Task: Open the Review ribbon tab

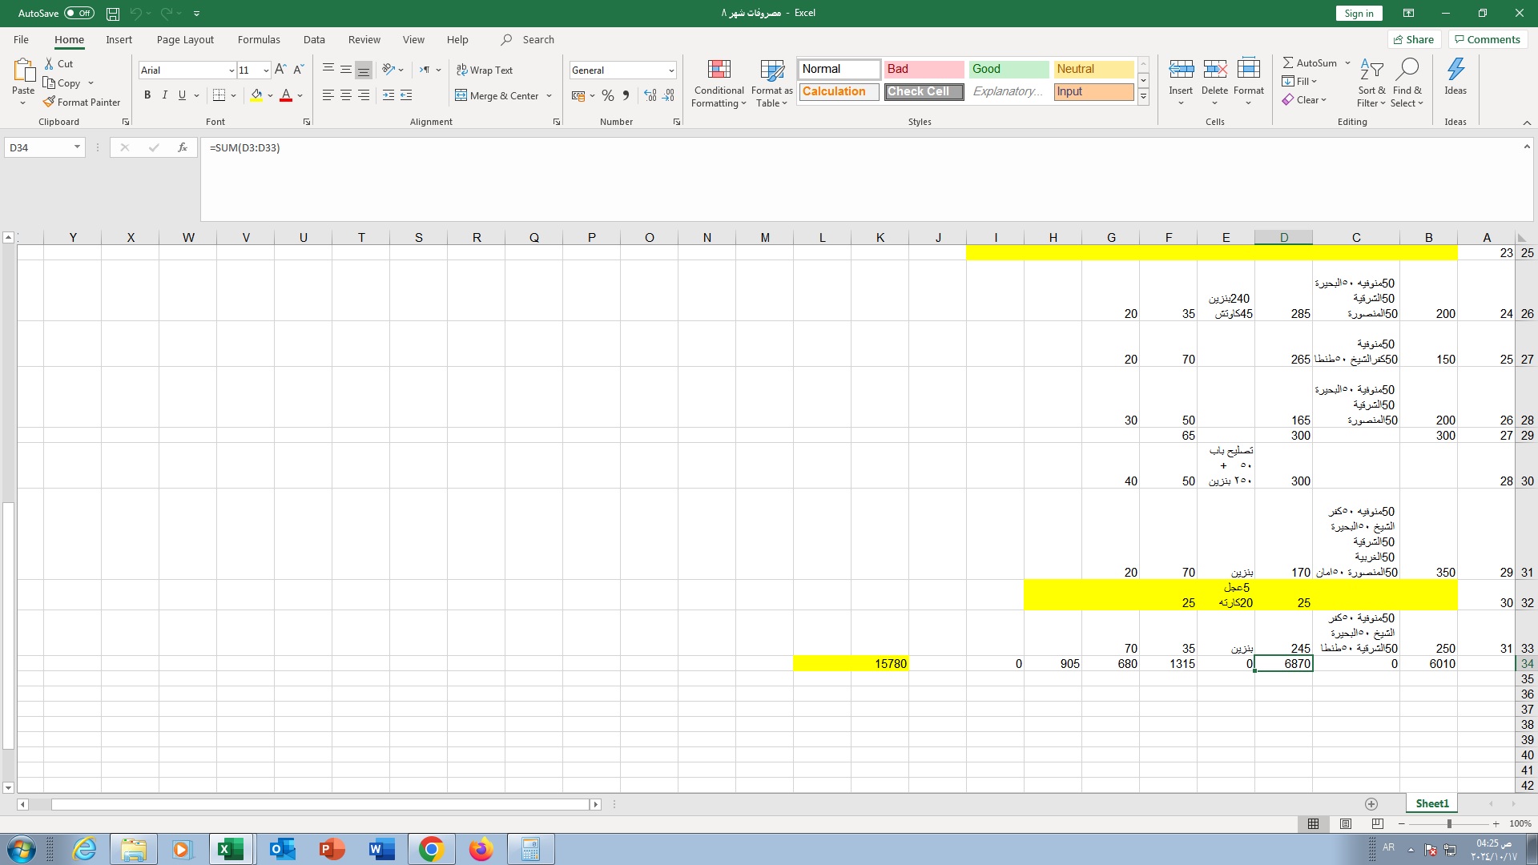Action: 364,39
